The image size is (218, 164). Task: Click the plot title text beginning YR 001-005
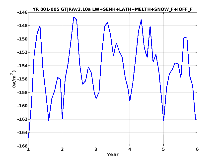pos(113,9)
